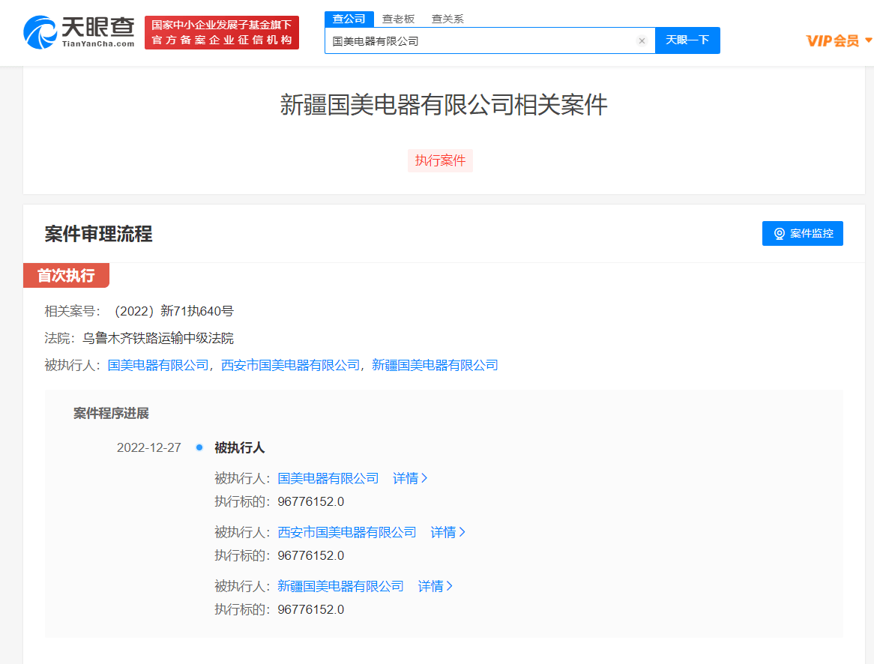Open 新疆国美电器有限公司 link in header row
The width and height of the screenshot is (874, 664).
point(435,365)
